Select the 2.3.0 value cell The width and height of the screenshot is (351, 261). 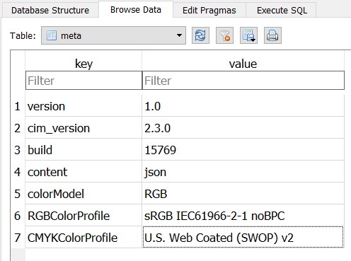[243, 127]
